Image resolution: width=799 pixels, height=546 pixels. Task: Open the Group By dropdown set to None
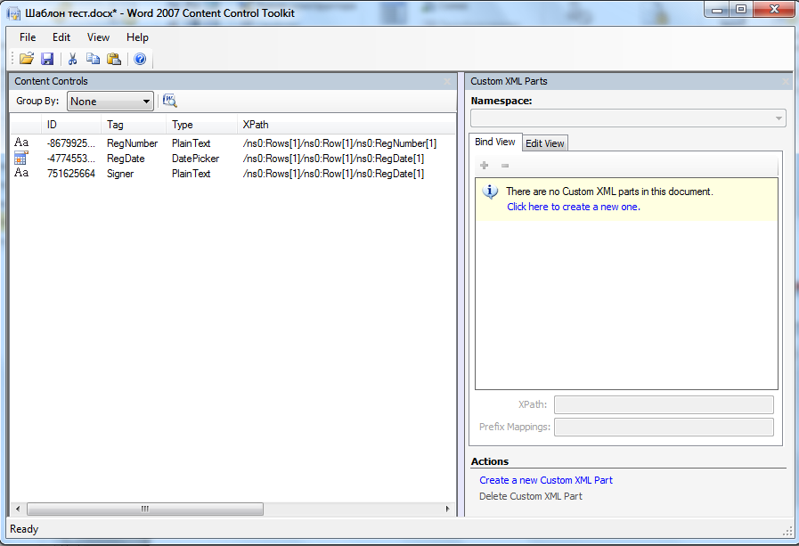click(110, 102)
